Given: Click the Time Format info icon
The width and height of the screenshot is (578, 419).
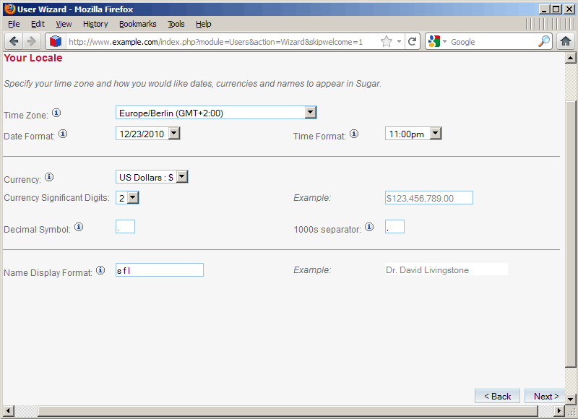Looking at the screenshot, I should coord(354,133).
